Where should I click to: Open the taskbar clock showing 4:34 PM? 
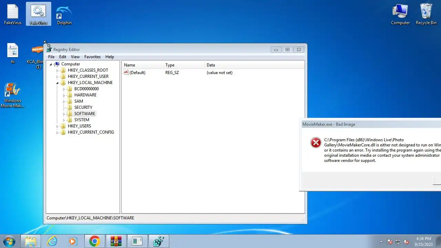click(x=423, y=241)
